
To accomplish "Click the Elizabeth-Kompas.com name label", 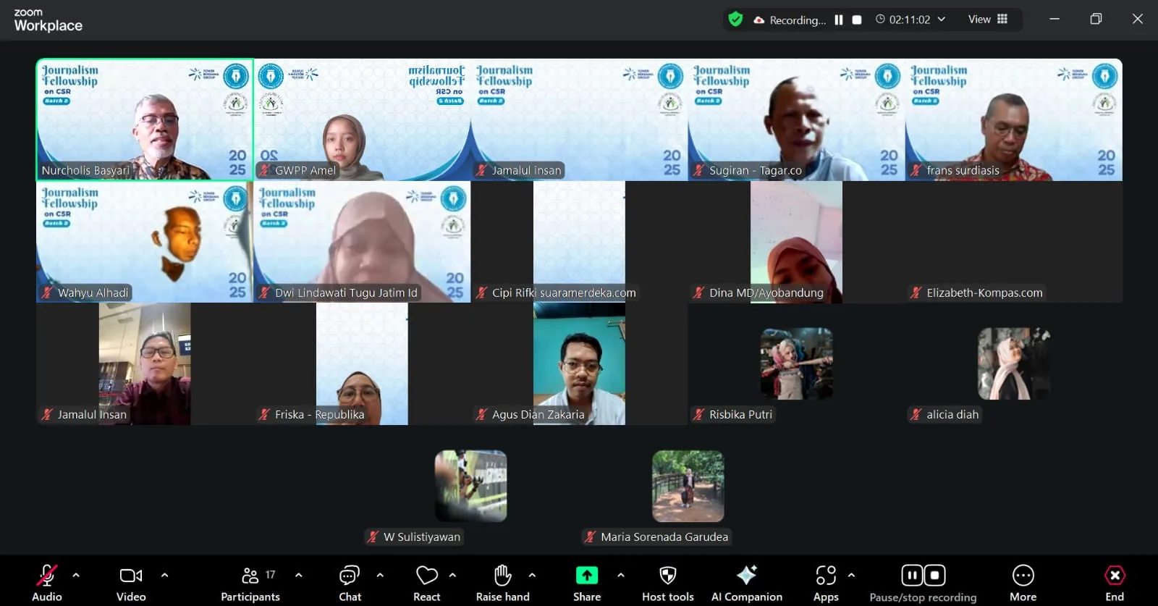I will tap(984, 293).
